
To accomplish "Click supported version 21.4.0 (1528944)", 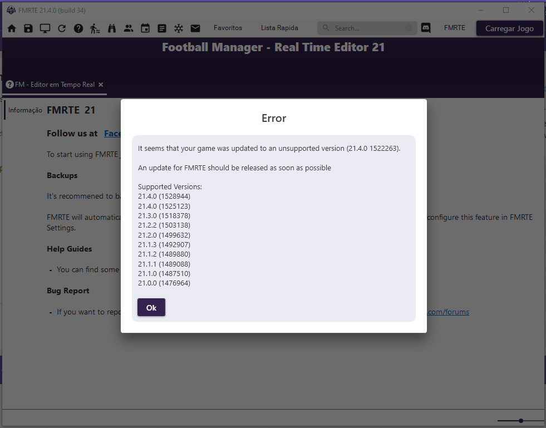I will pyautogui.click(x=164, y=196).
